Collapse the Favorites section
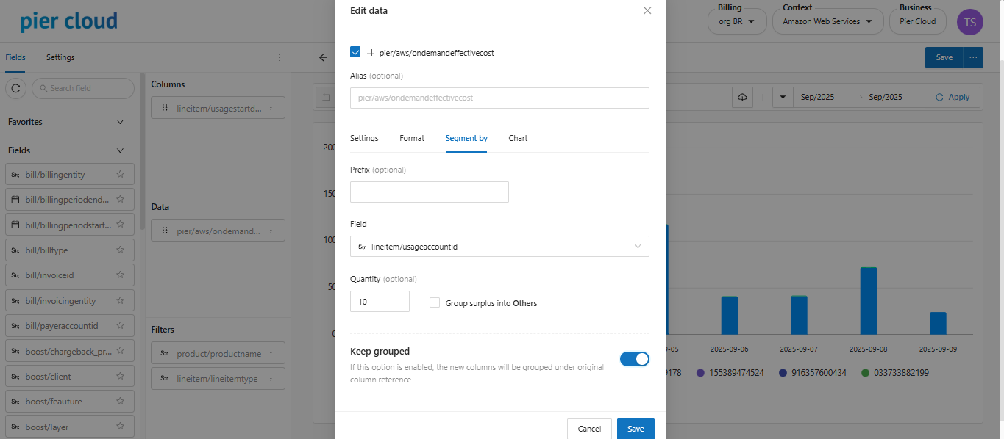The height and width of the screenshot is (439, 1004). [121, 122]
